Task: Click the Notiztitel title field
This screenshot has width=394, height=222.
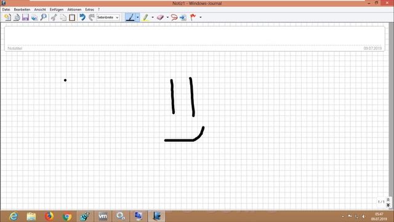Action: tap(195, 38)
